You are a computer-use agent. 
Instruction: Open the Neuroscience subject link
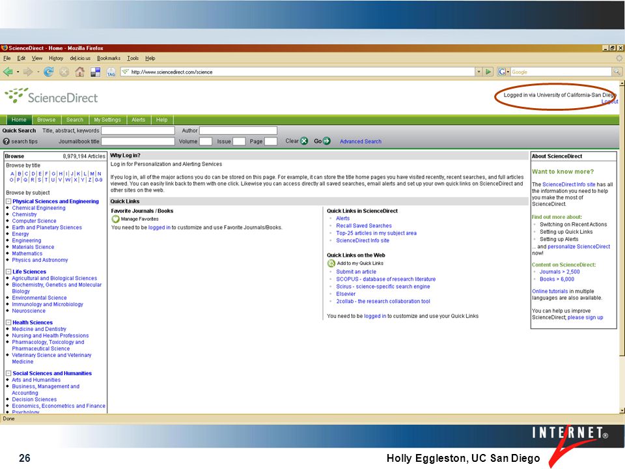pos(29,311)
